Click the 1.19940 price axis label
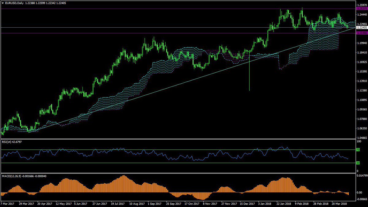The height and width of the screenshot is (207, 368). pyautogui.click(x=362, y=43)
